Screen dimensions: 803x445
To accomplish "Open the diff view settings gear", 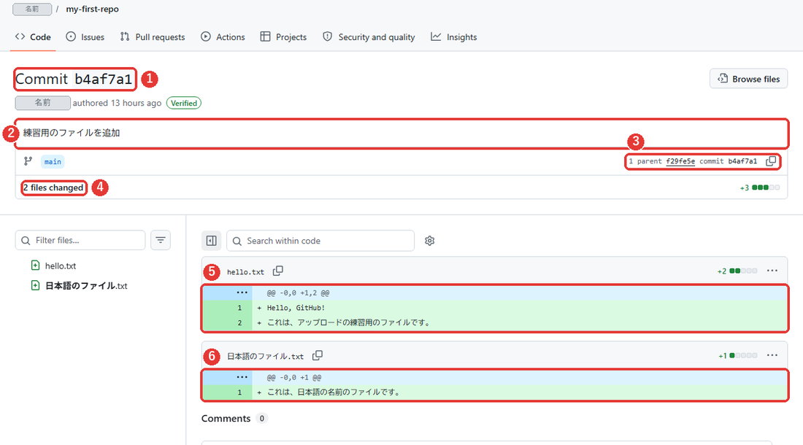I will click(x=430, y=241).
